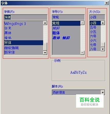Click style list scroll up arrow
This screenshot has height=114, width=110.
coord(82,23)
